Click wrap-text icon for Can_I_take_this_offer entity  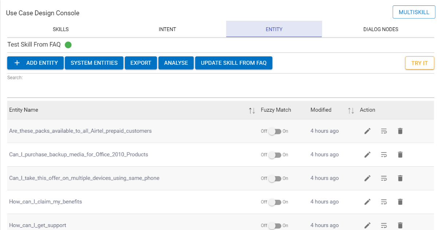(x=384, y=178)
